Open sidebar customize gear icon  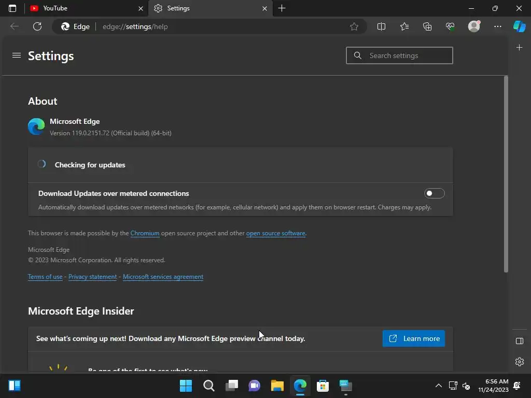click(x=520, y=361)
